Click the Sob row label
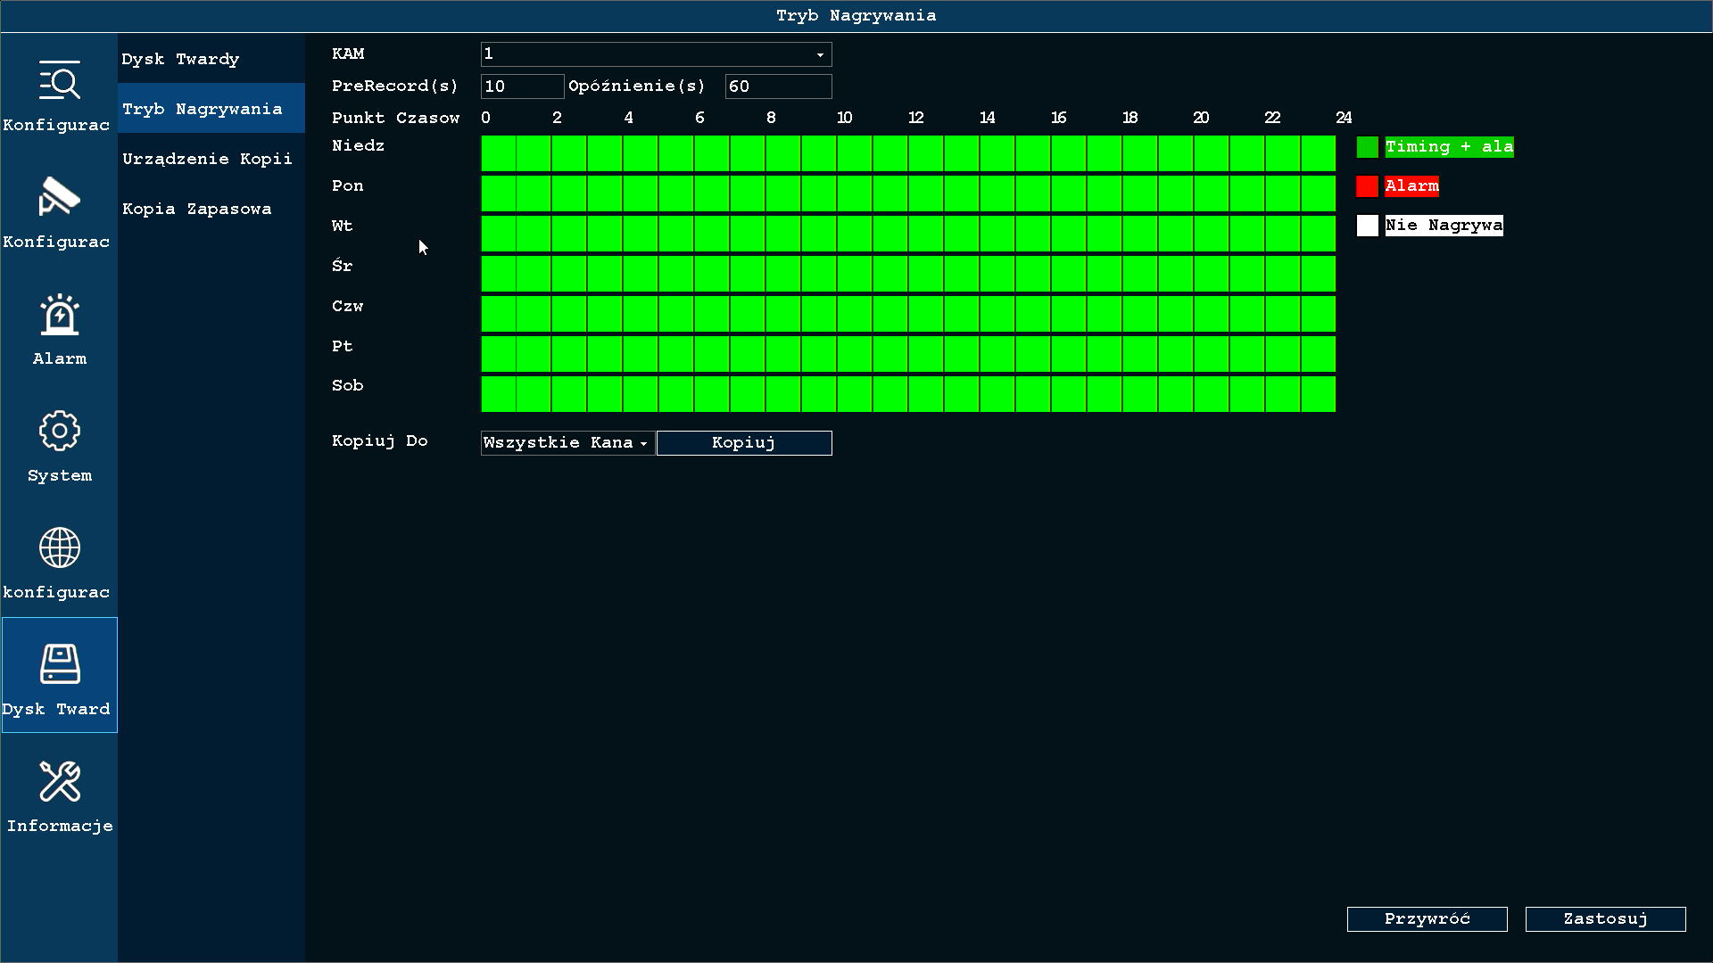This screenshot has width=1713, height=963. click(x=347, y=386)
